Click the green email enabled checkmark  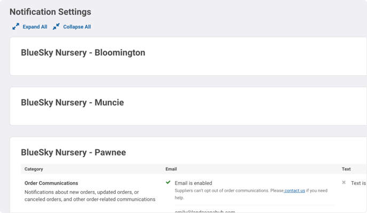click(168, 183)
